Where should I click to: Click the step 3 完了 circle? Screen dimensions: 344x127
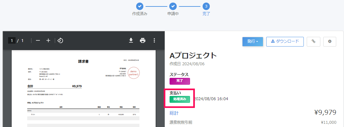click(x=206, y=6)
